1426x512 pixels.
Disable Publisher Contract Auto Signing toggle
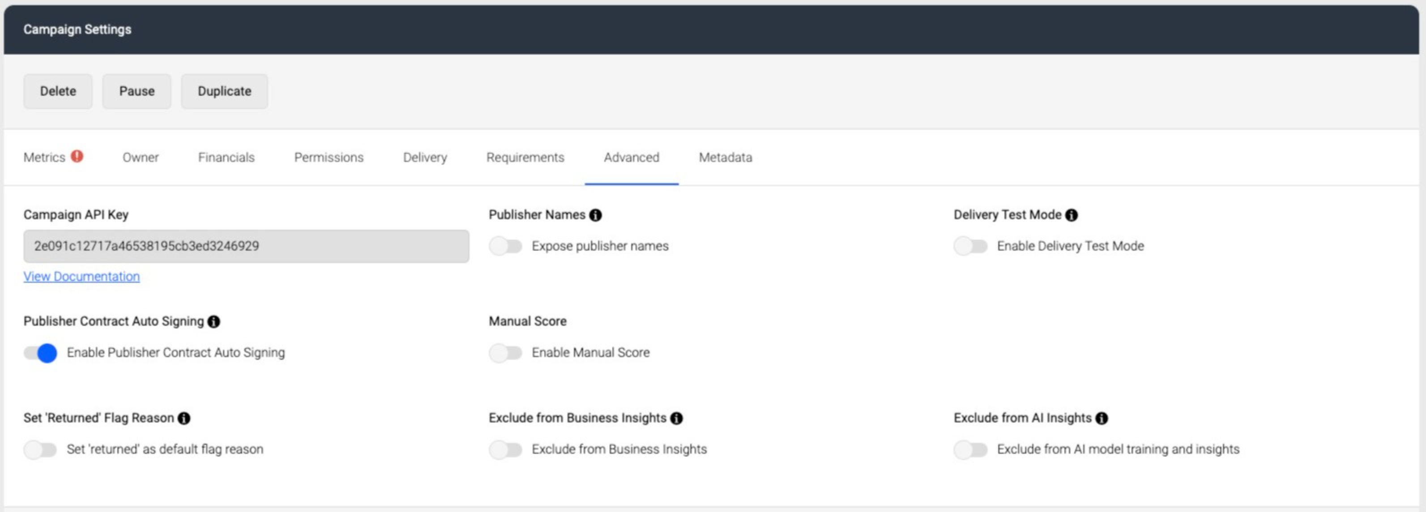coord(40,353)
